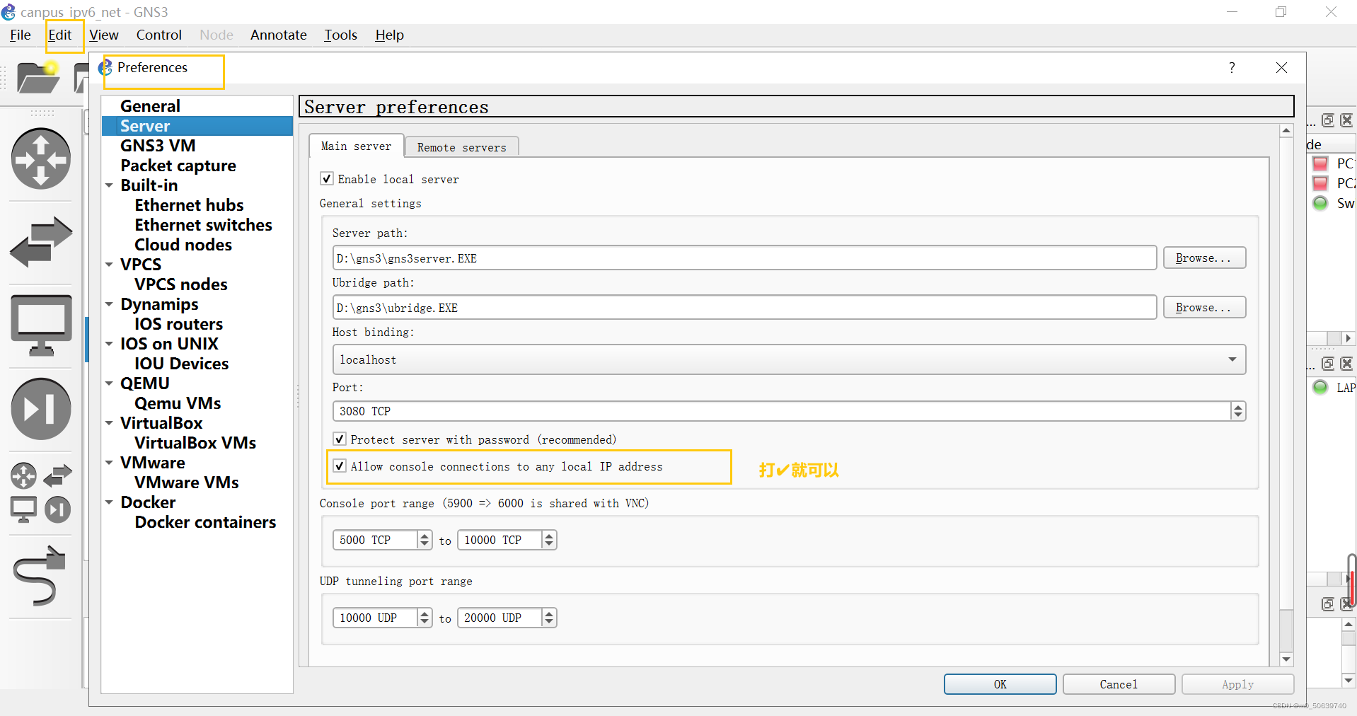Adjust console range start 5000 TCP stepper
Screen dimensions: 1357x716
425,540
